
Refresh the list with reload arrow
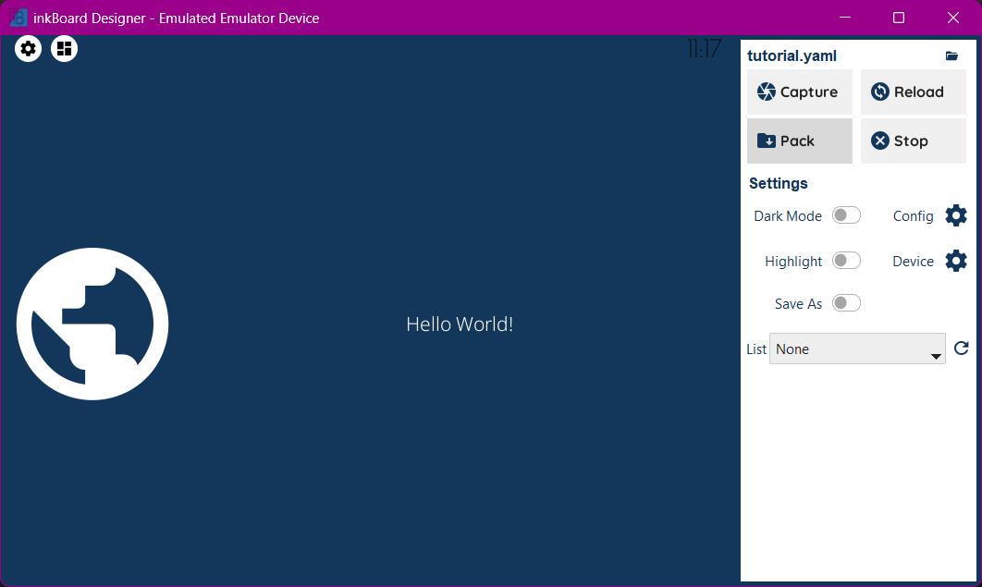tap(962, 348)
